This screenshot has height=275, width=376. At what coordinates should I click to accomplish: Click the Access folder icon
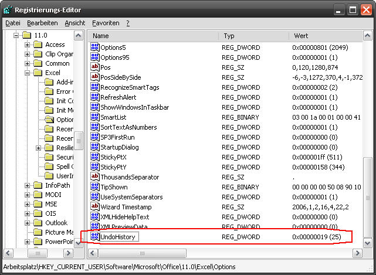click(38, 45)
